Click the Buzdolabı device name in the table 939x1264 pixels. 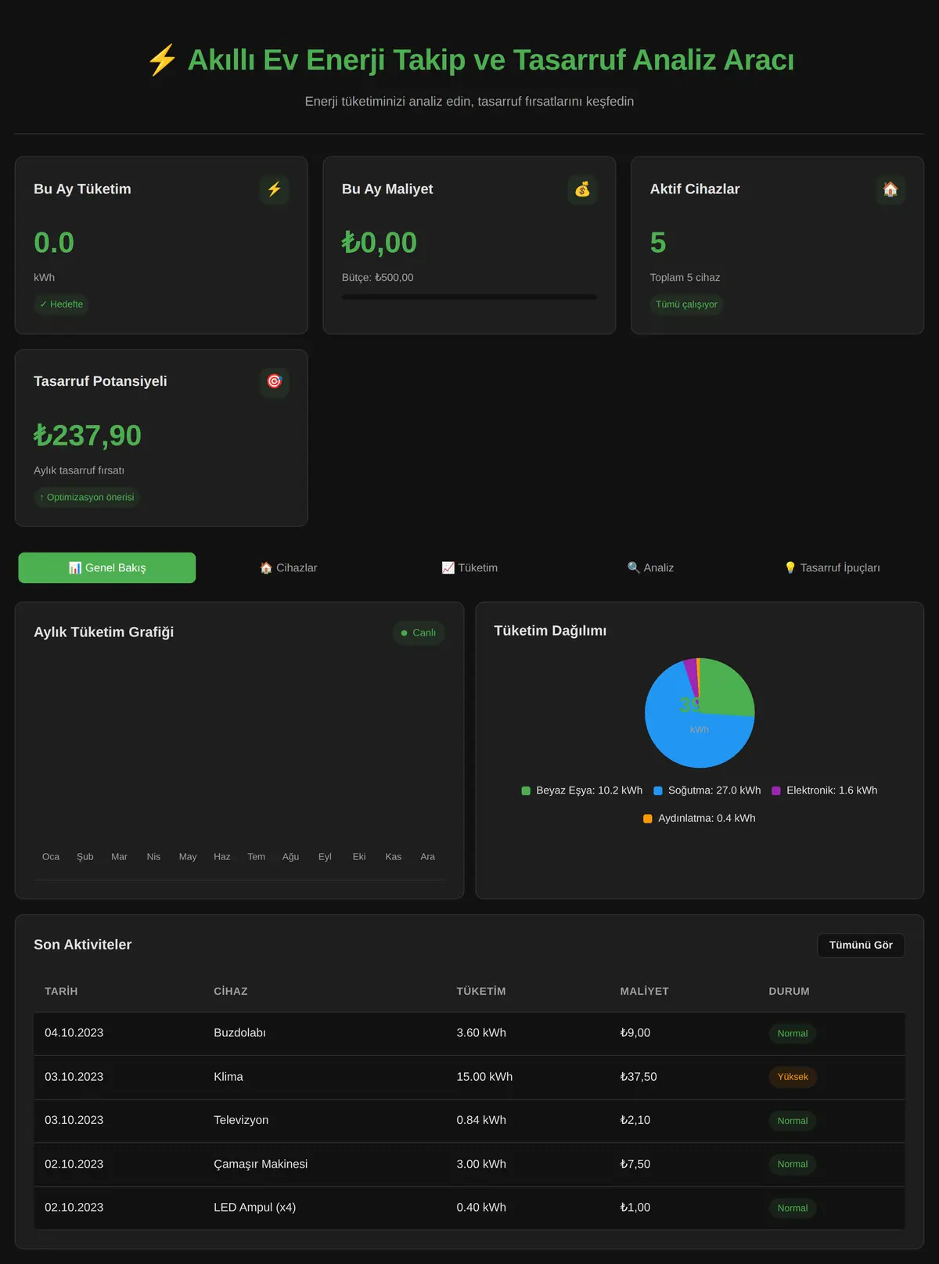pyautogui.click(x=239, y=1033)
